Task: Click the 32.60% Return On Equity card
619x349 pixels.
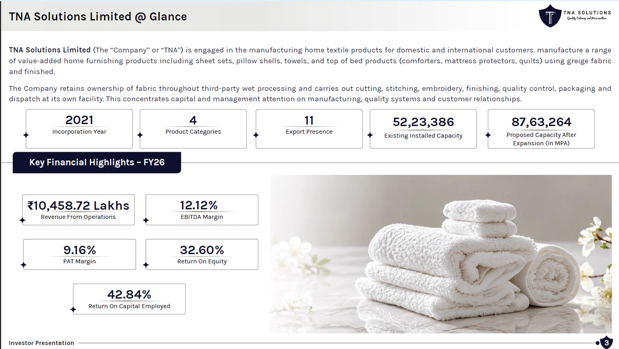Action: pyautogui.click(x=202, y=254)
